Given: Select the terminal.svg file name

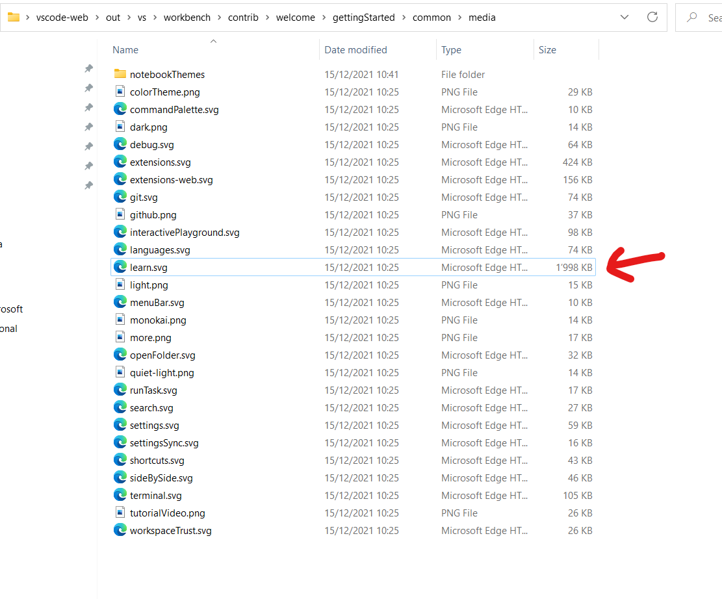Looking at the screenshot, I should click(x=155, y=496).
